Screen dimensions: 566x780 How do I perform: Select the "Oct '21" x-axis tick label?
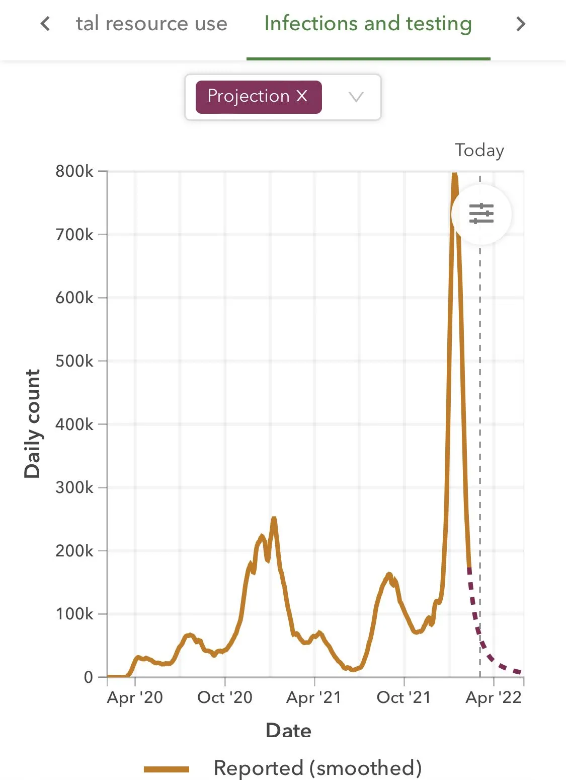click(404, 697)
